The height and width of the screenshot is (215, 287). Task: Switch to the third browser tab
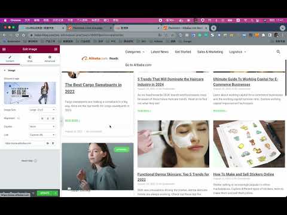[138, 28]
